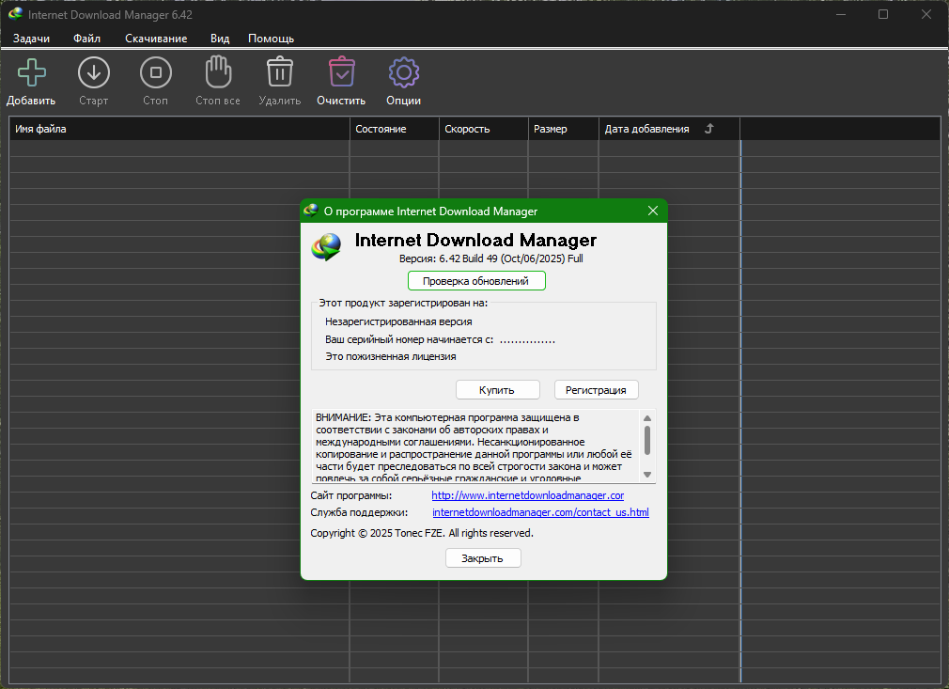This screenshot has height=689, width=949.
Task: Click the Проверка обновлений button
Action: 475,281
